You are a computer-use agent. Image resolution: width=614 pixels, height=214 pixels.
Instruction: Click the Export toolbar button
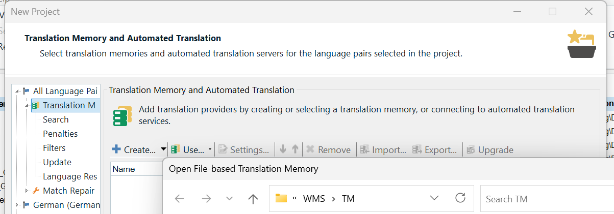434,149
